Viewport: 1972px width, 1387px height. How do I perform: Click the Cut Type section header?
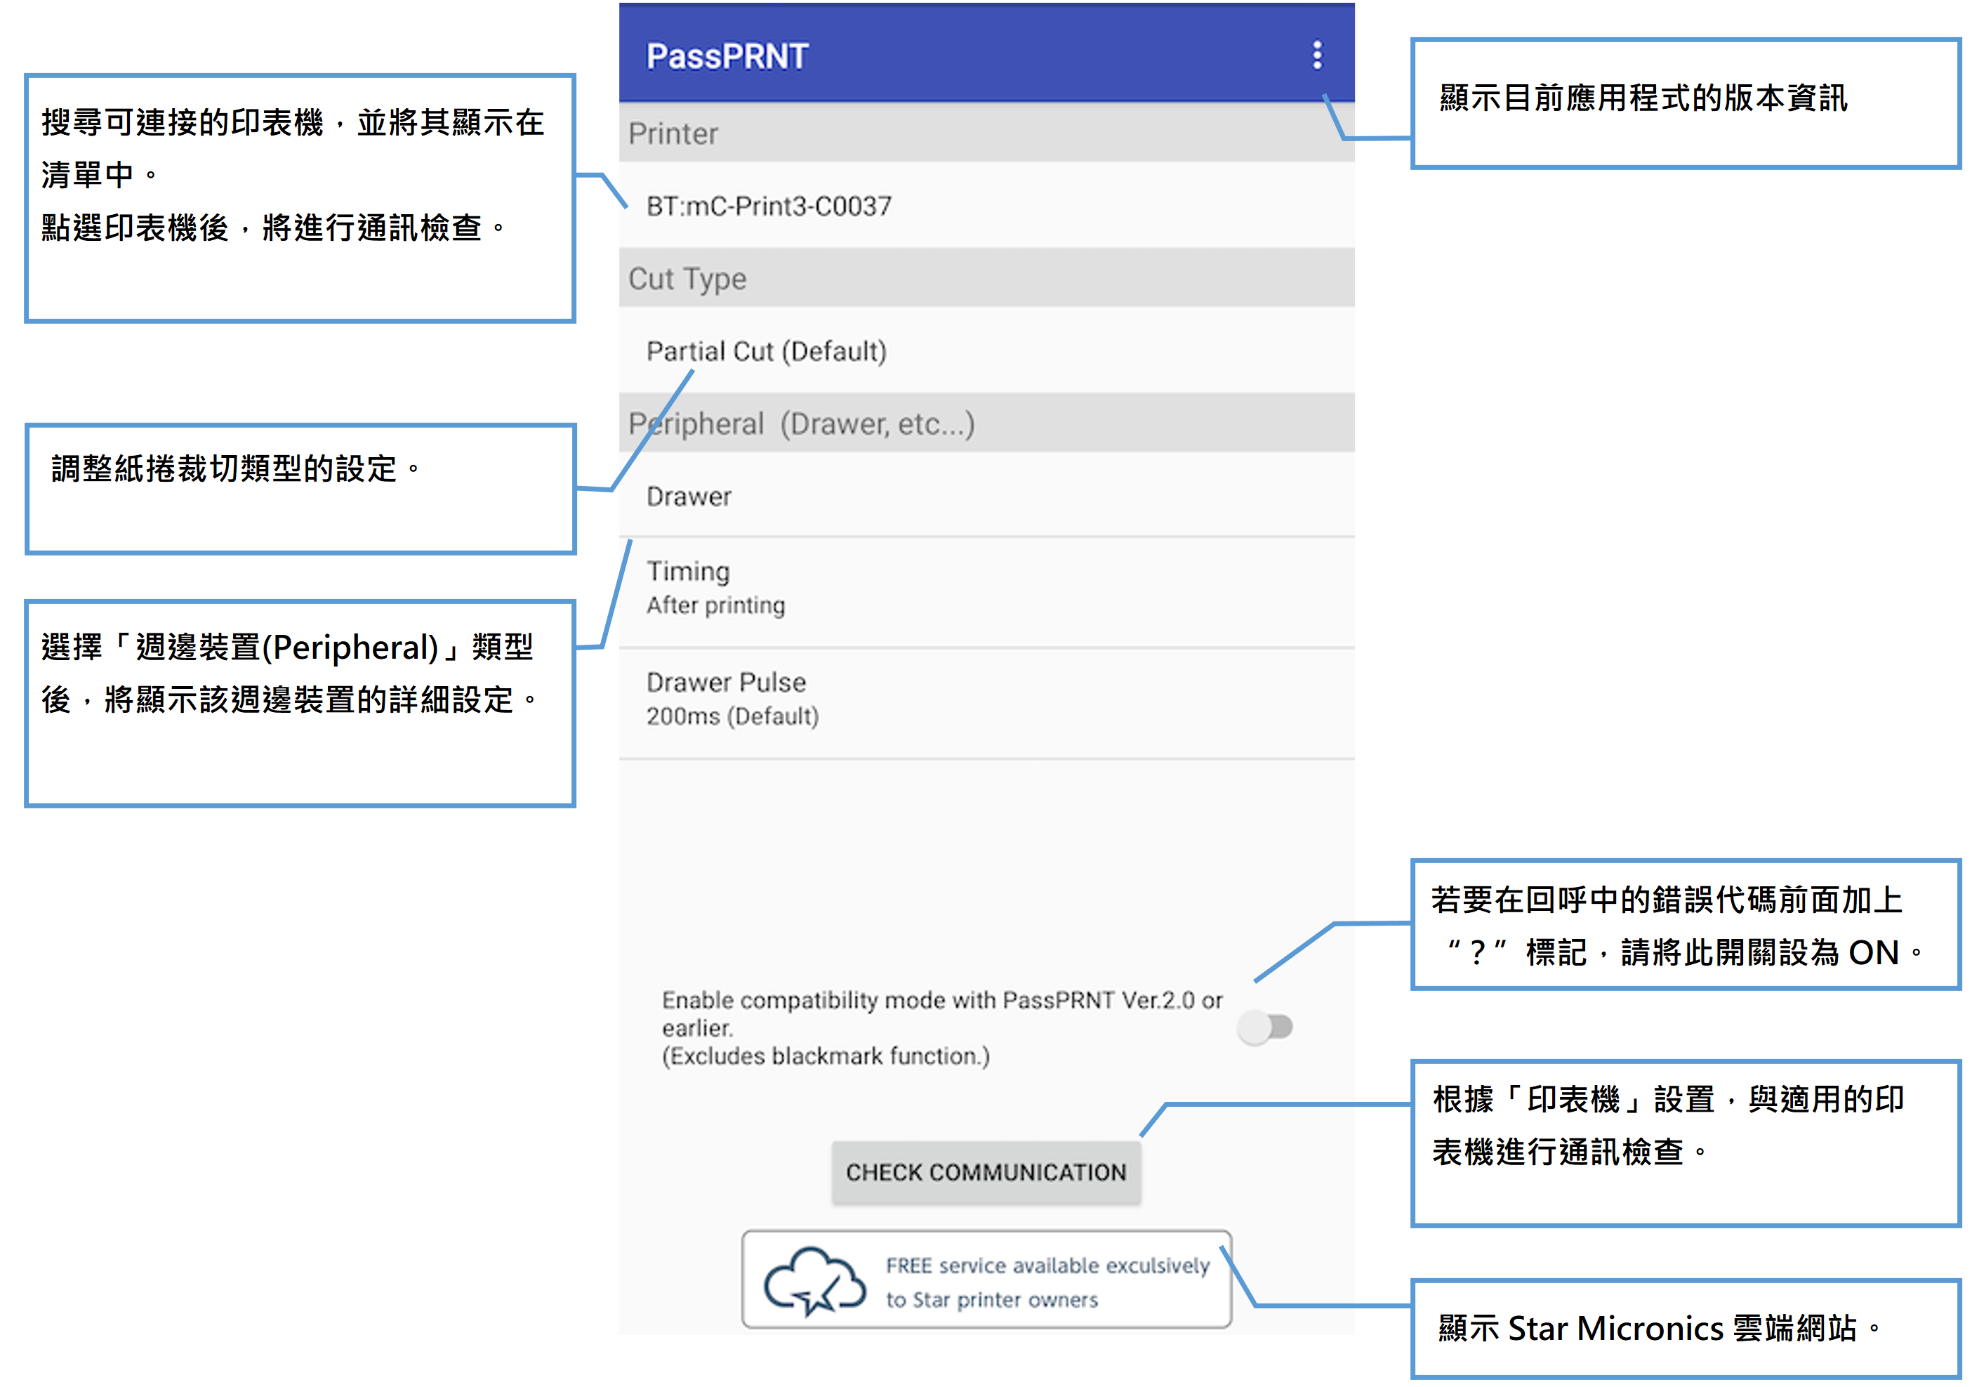tap(986, 278)
